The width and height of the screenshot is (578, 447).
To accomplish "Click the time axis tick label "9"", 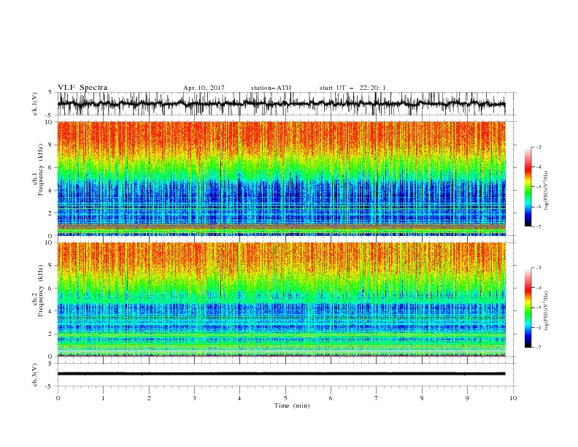I will click(467, 398).
